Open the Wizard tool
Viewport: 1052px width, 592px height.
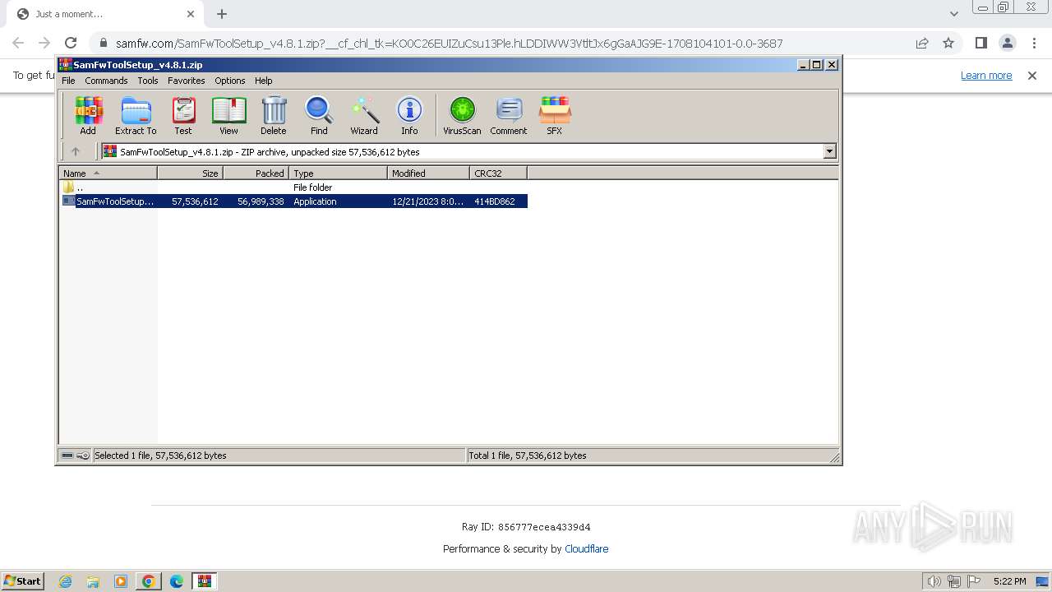(364, 115)
